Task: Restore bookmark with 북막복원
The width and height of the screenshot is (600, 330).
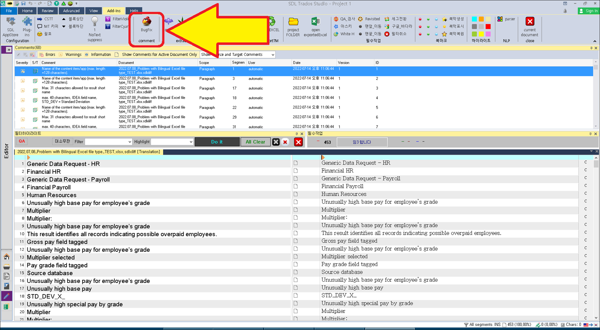Action: [x=453, y=34]
